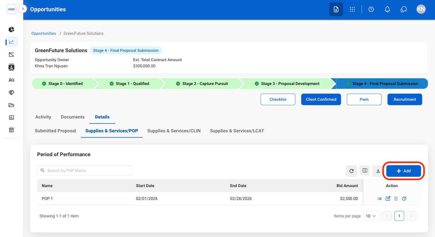Click the Search by POP Name field
Screen dimensions: 435x237
pyautogui.click(x=84, y=171)
